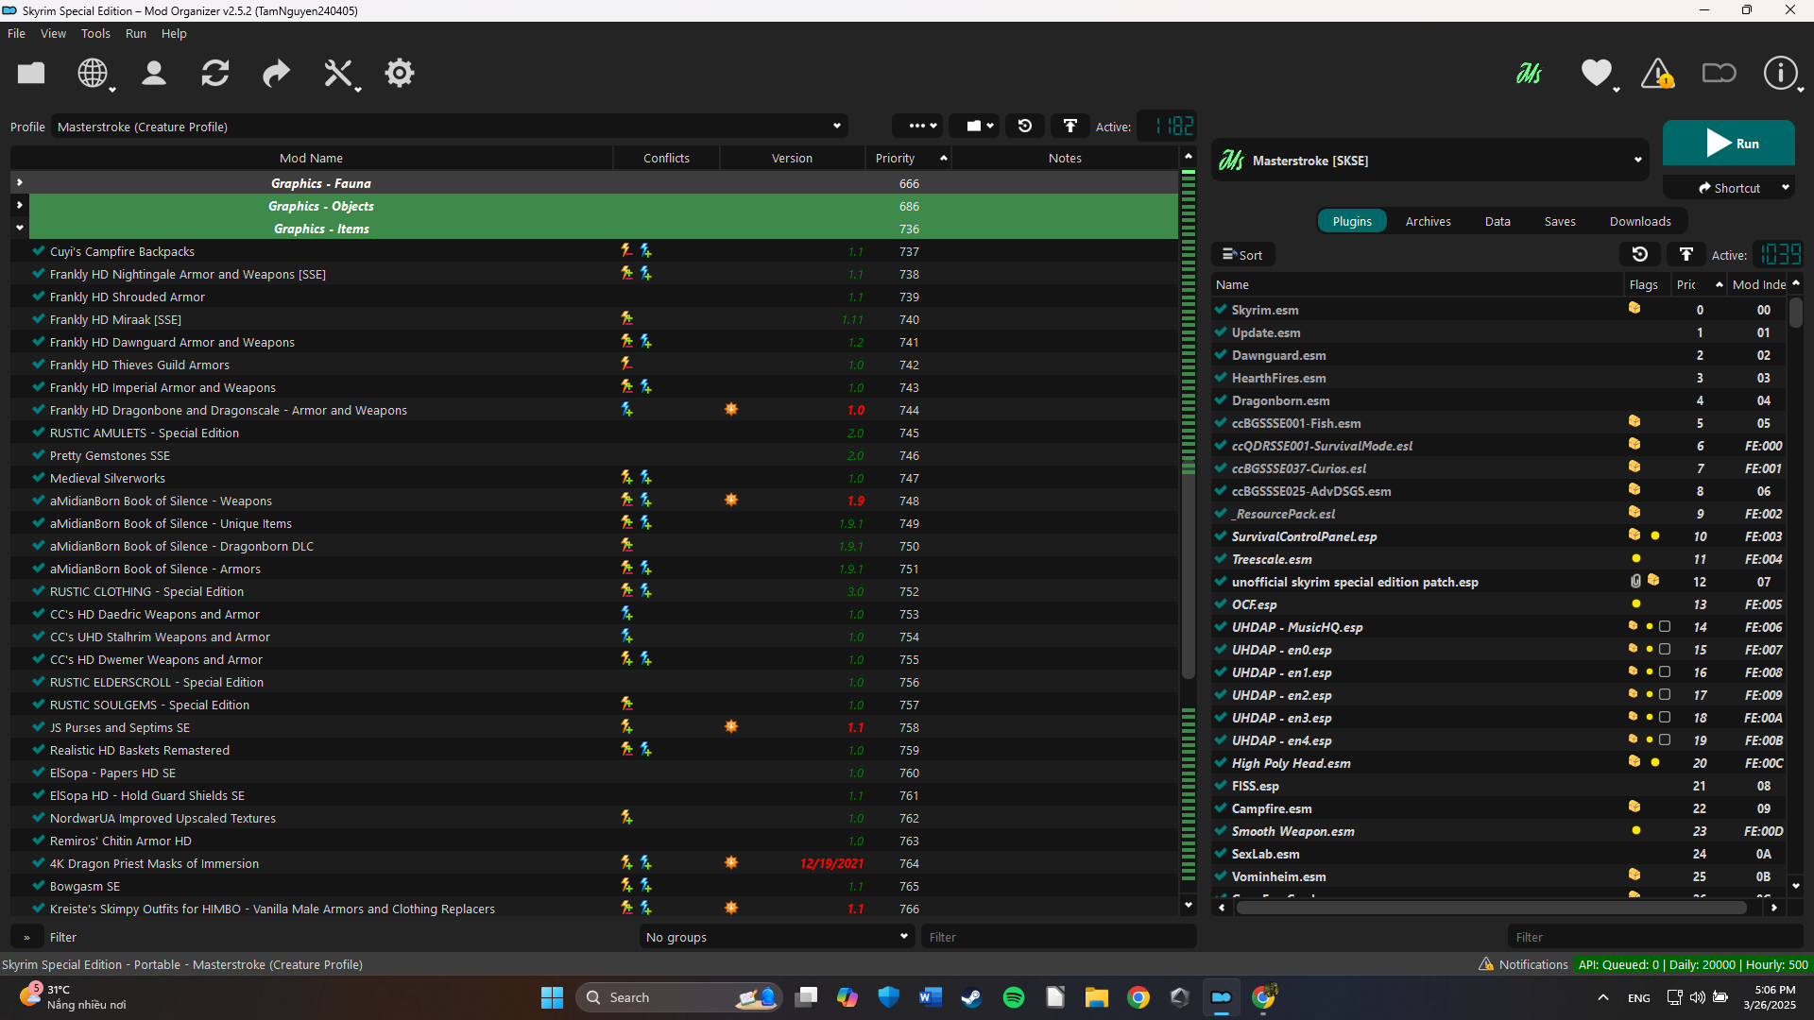Expand the Graphics - Fauna separator
Image resolution: width=1814 pixels, height=1020 pixels.
(20, 183)
